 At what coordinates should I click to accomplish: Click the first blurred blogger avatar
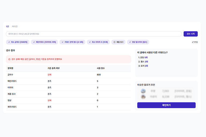pyautogui.click(x=143, y=91)
